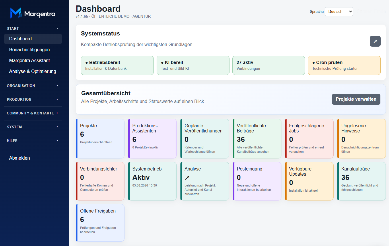Open system status arrow button
This screenshot has height=246, width=389.
pos(375,41)
